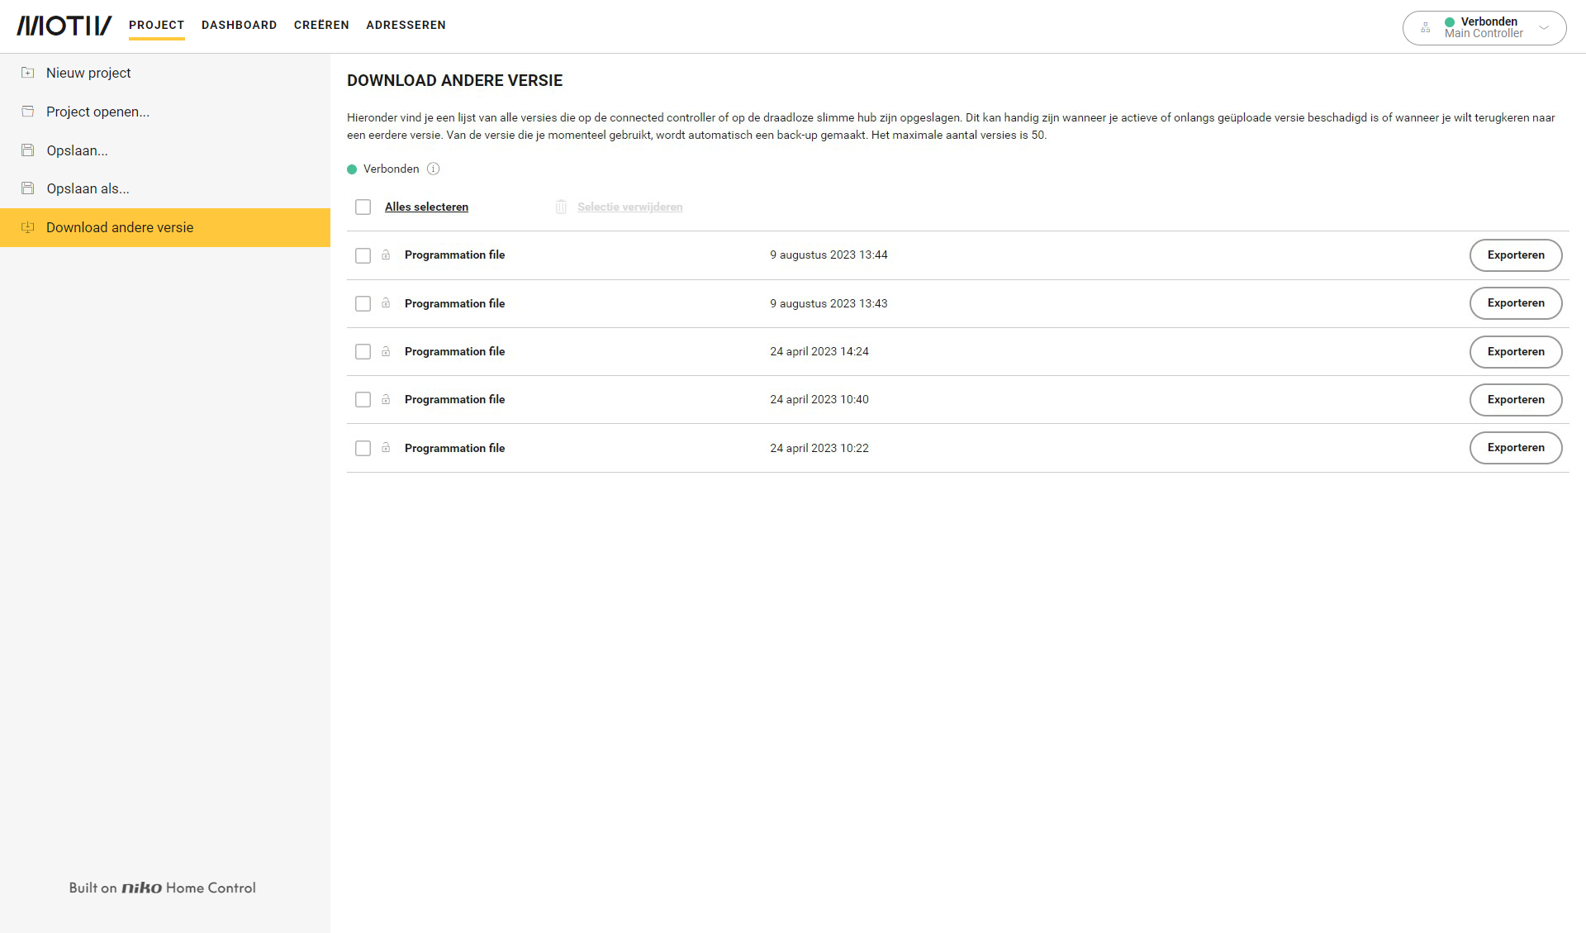Click lock icon of 9 augustus 13:43 file
The height and width of the screenshot is (933, 1586).
coord(386,303)
